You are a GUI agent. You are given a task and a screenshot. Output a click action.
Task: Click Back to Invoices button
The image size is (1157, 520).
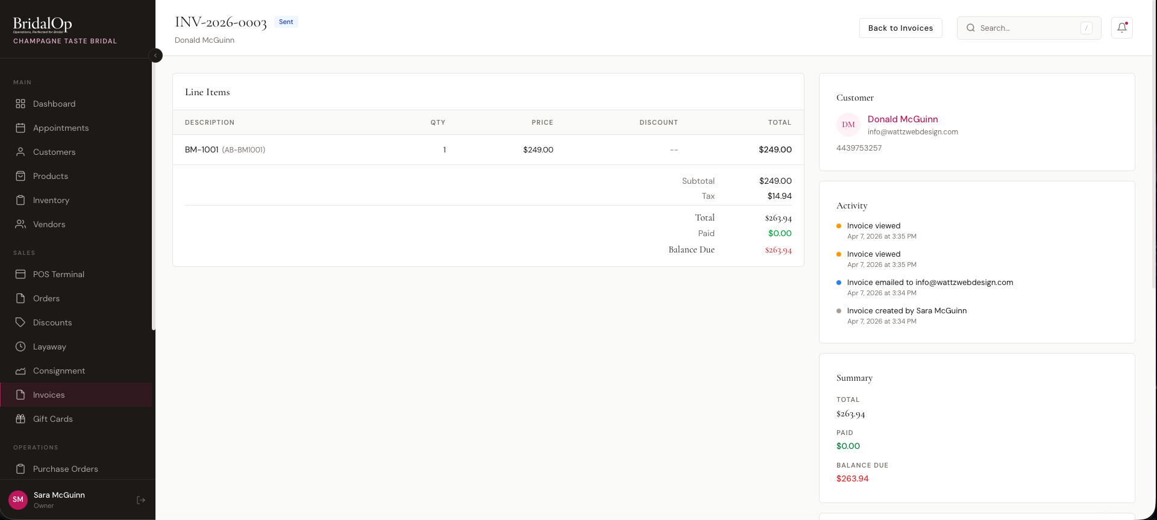point(900,28)
